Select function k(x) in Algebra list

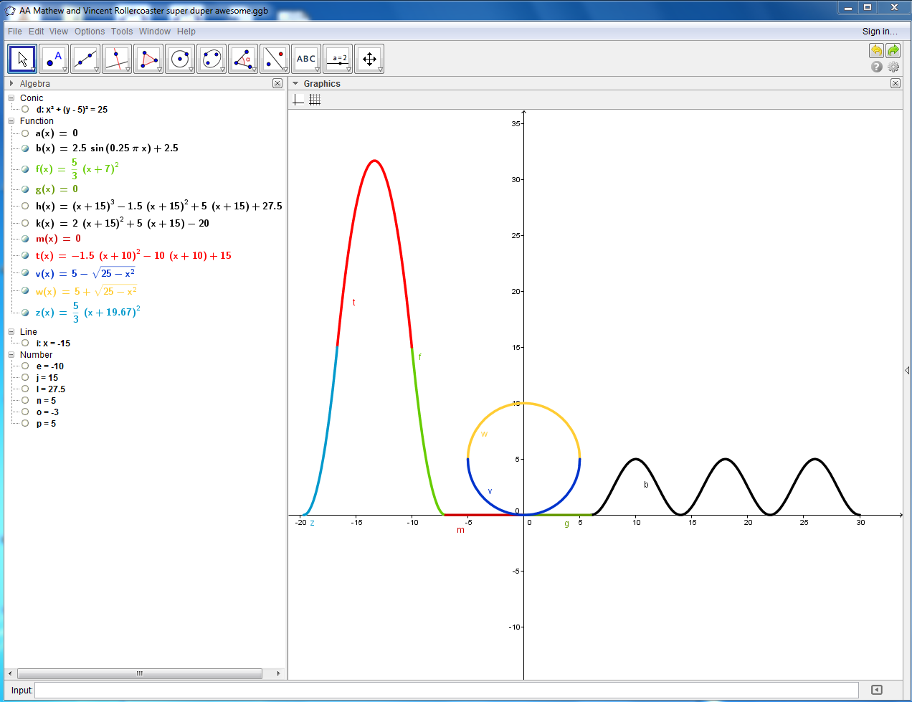(123, 223)
